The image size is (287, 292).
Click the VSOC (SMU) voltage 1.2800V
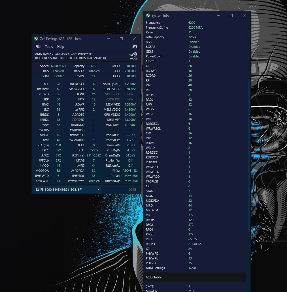click(x=130, y=84)
